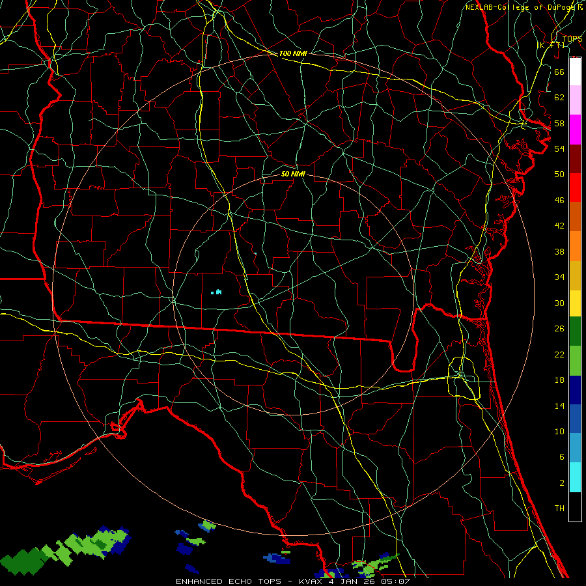586x586 pixels.
Task: Click the "05:07" timestamp
Action: [395, 581]
